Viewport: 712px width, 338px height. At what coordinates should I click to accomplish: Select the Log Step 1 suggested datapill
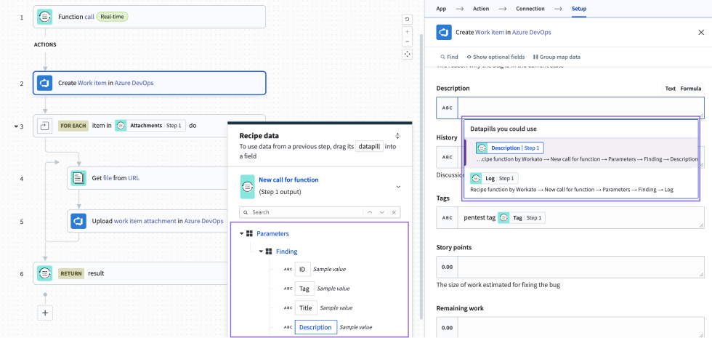click(x=494, y=179)
